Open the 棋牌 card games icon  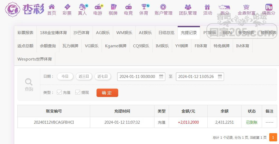pyautogui.click(x=113, y=7)
